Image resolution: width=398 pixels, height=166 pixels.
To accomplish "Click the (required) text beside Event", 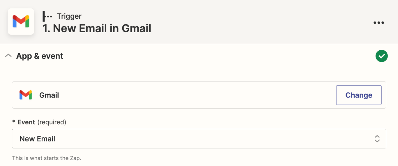I will [x=52, y=122].
